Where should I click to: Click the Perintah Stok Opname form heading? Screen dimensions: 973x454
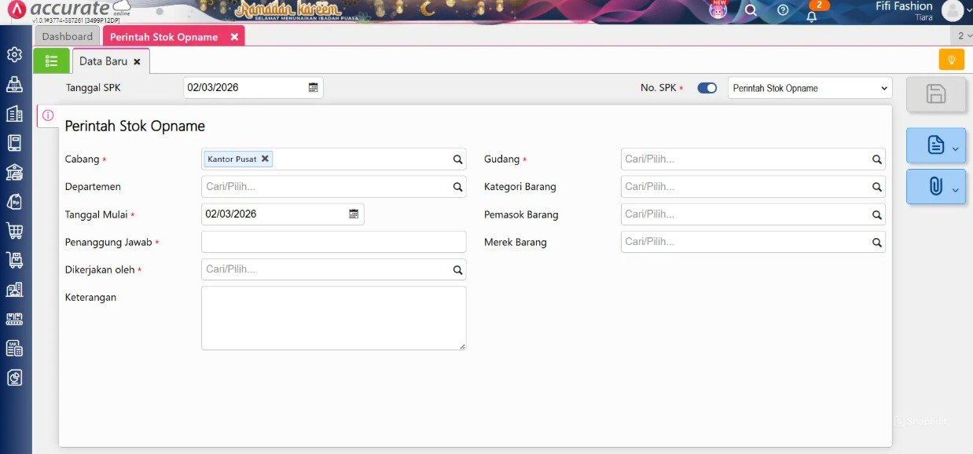tap(134, 126)
